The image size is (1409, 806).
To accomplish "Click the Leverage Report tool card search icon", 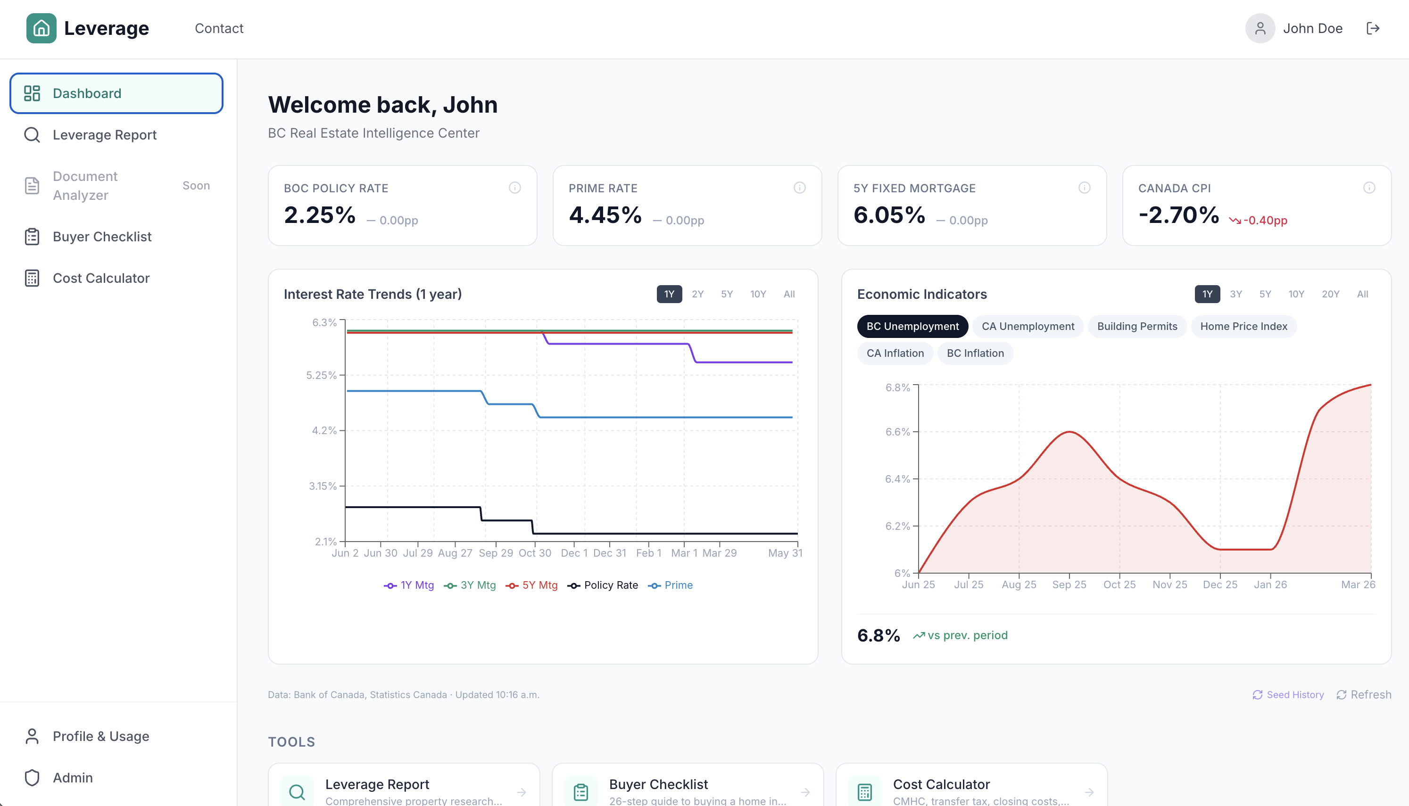I will [297, 792].
